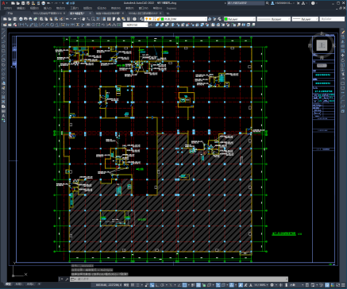Toggle Lineweight display in status bar
The height and width of the screenshot is (289, 347).
pyautogui.click(x=193, y=285)
